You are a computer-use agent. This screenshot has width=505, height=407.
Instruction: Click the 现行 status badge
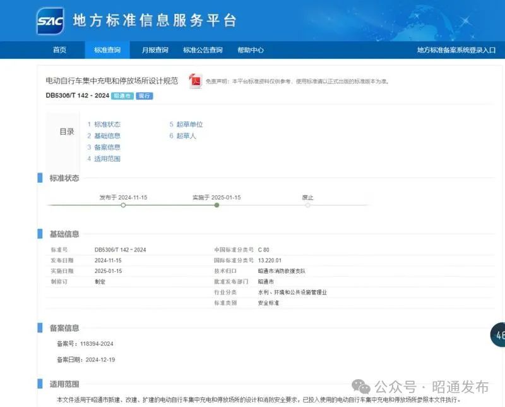[145, 96]
